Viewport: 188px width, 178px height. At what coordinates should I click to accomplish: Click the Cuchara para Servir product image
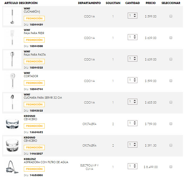[x=12, y=102]
